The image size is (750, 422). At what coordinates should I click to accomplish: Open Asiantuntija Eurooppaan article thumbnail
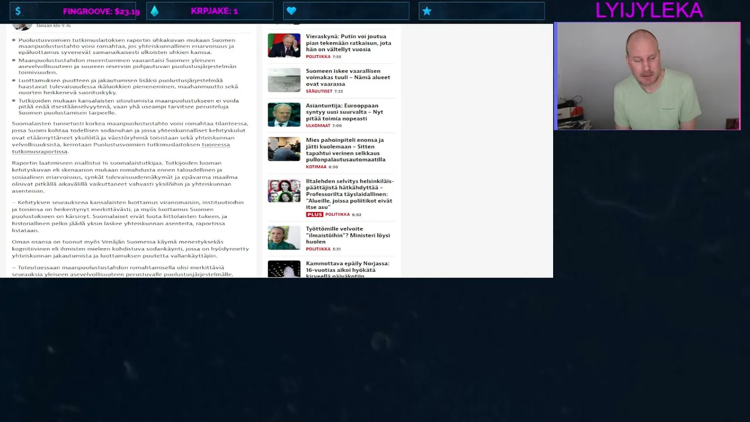coord(284,115)
